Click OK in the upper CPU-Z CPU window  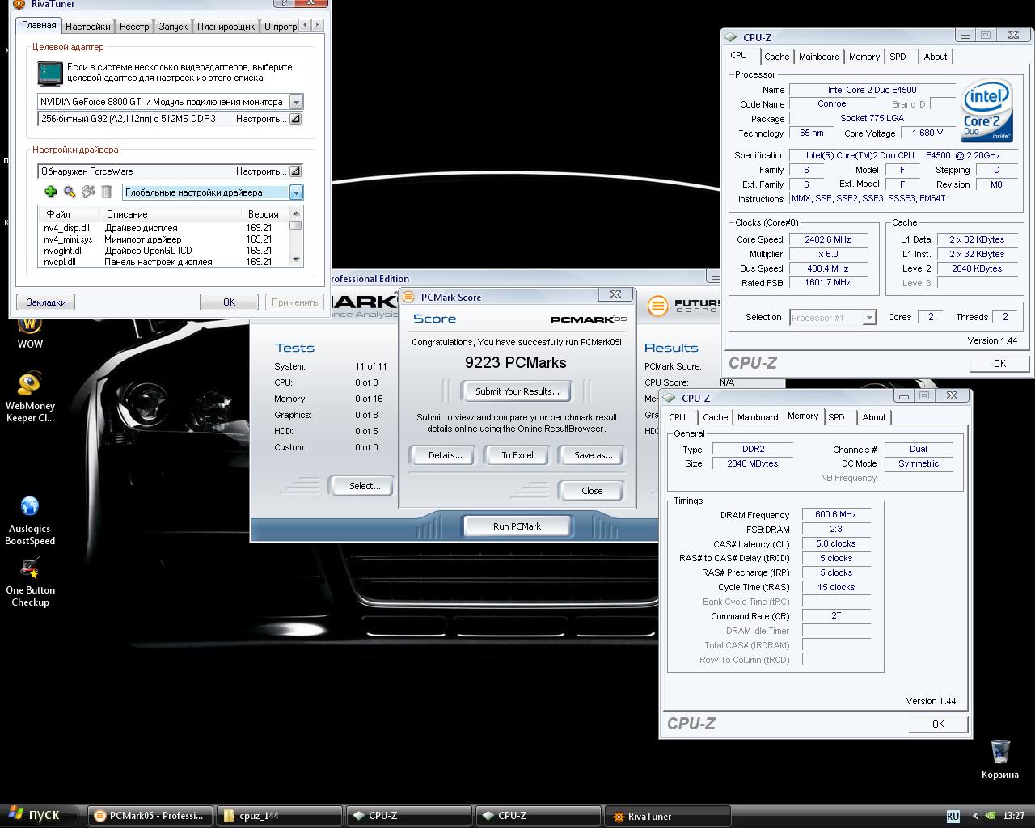(999, 364)
